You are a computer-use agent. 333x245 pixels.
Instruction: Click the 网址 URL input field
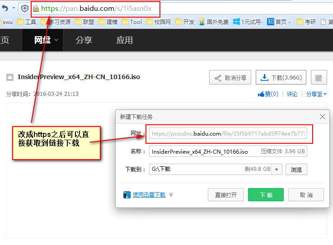pyautogui.click(x=228, y=133)
